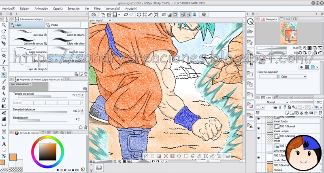The height and width of the screenshot is (173, 324).
Task: Toggle visibility of fondo blanco layer
Action: click(258, 158)
